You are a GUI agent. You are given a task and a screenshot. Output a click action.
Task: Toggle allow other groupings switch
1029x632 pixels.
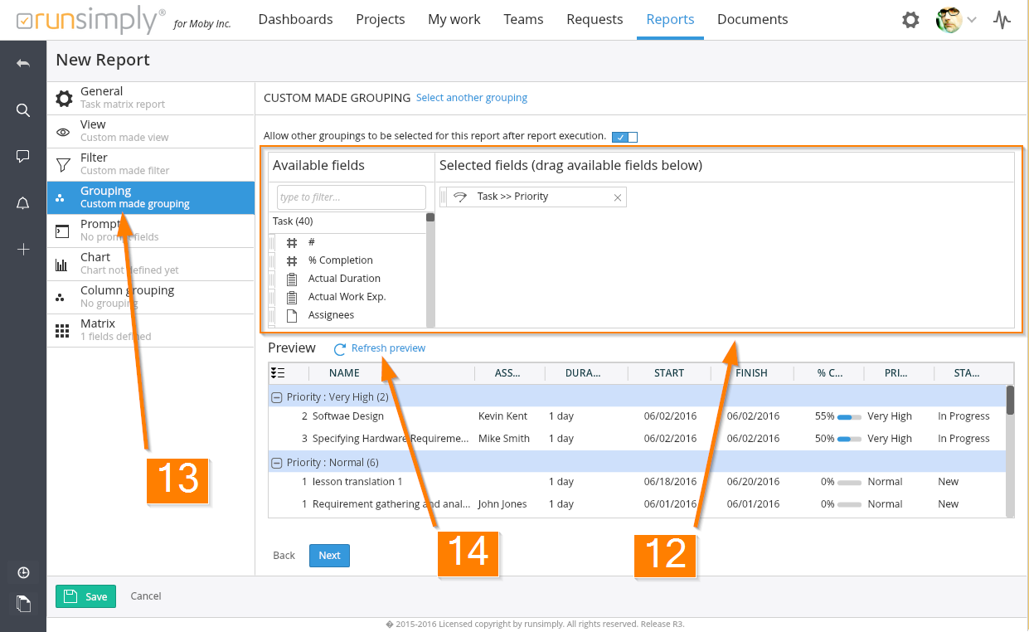[624, 137]
